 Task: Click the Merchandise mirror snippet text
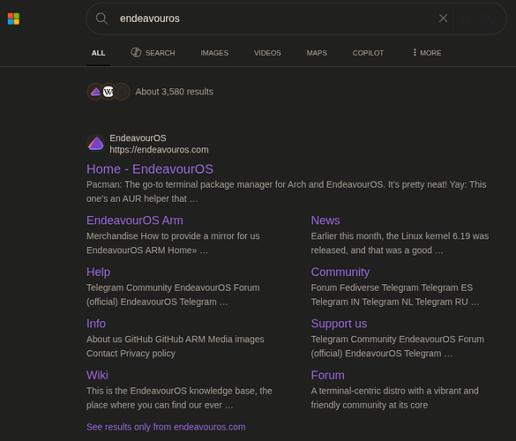(x=173, y=243)
